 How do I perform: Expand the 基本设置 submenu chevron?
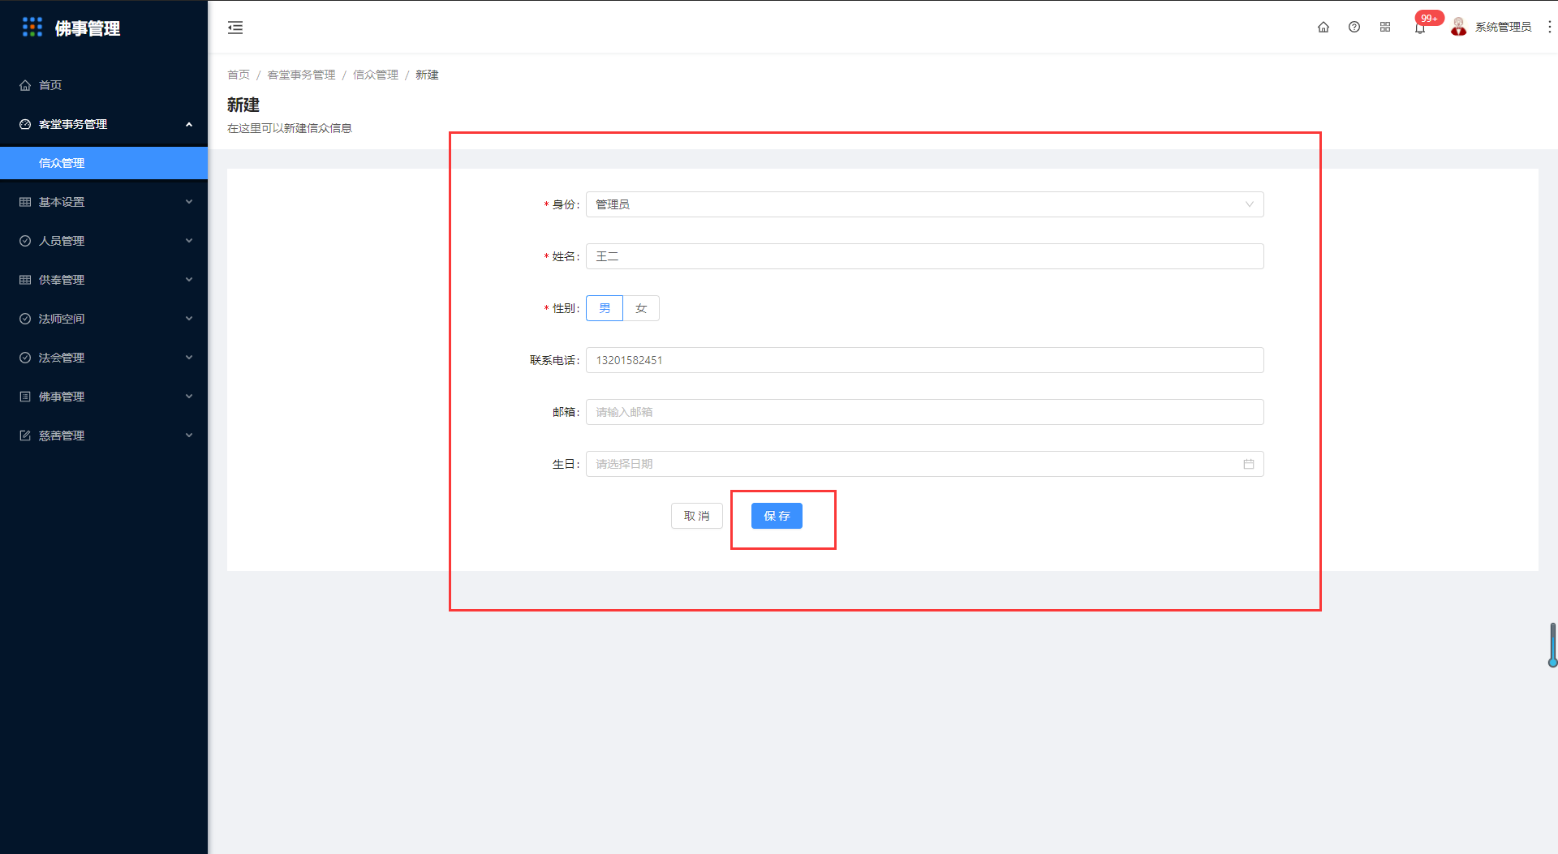189,202
